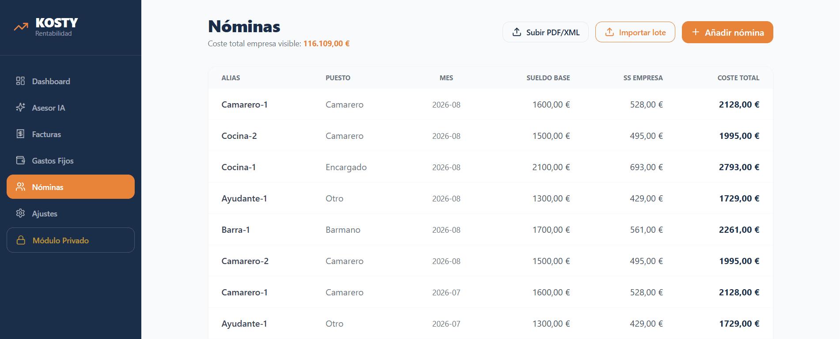Click upload icon in Subir PDF/XML
840x339 pixels.
(517, 32)
